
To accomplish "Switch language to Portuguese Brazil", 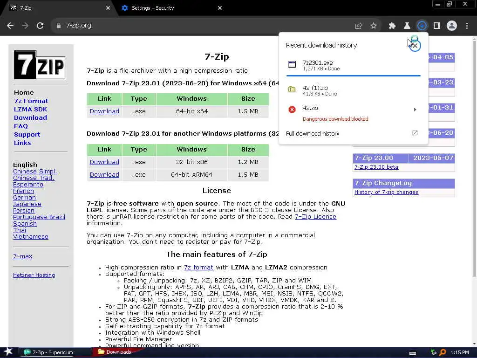I will pyautogui.click(x=39, y=217).
